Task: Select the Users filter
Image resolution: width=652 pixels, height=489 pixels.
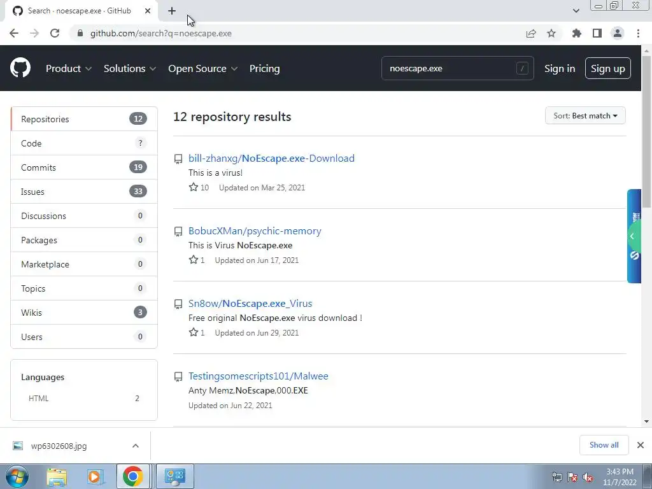Action: click(x=84, y=336)
